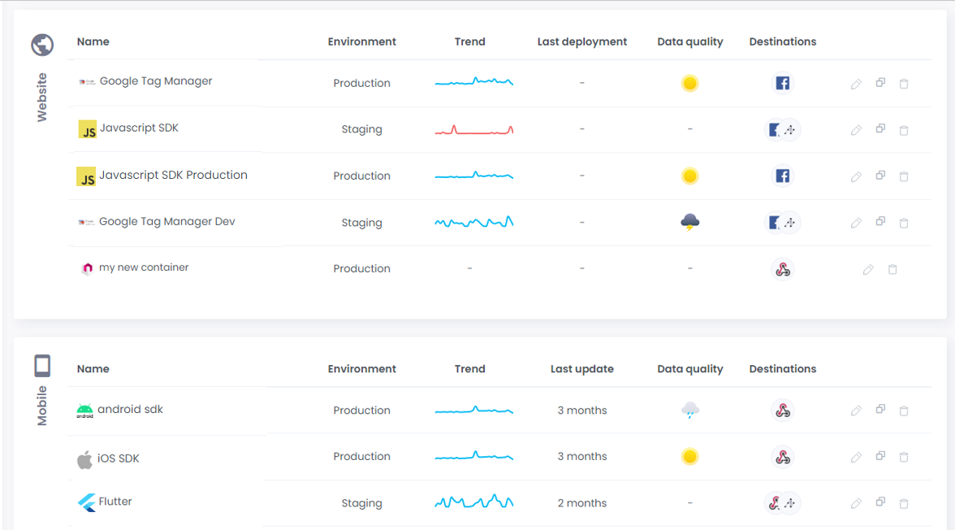Click the webhook destination icon for my new container

click(782, 269)
